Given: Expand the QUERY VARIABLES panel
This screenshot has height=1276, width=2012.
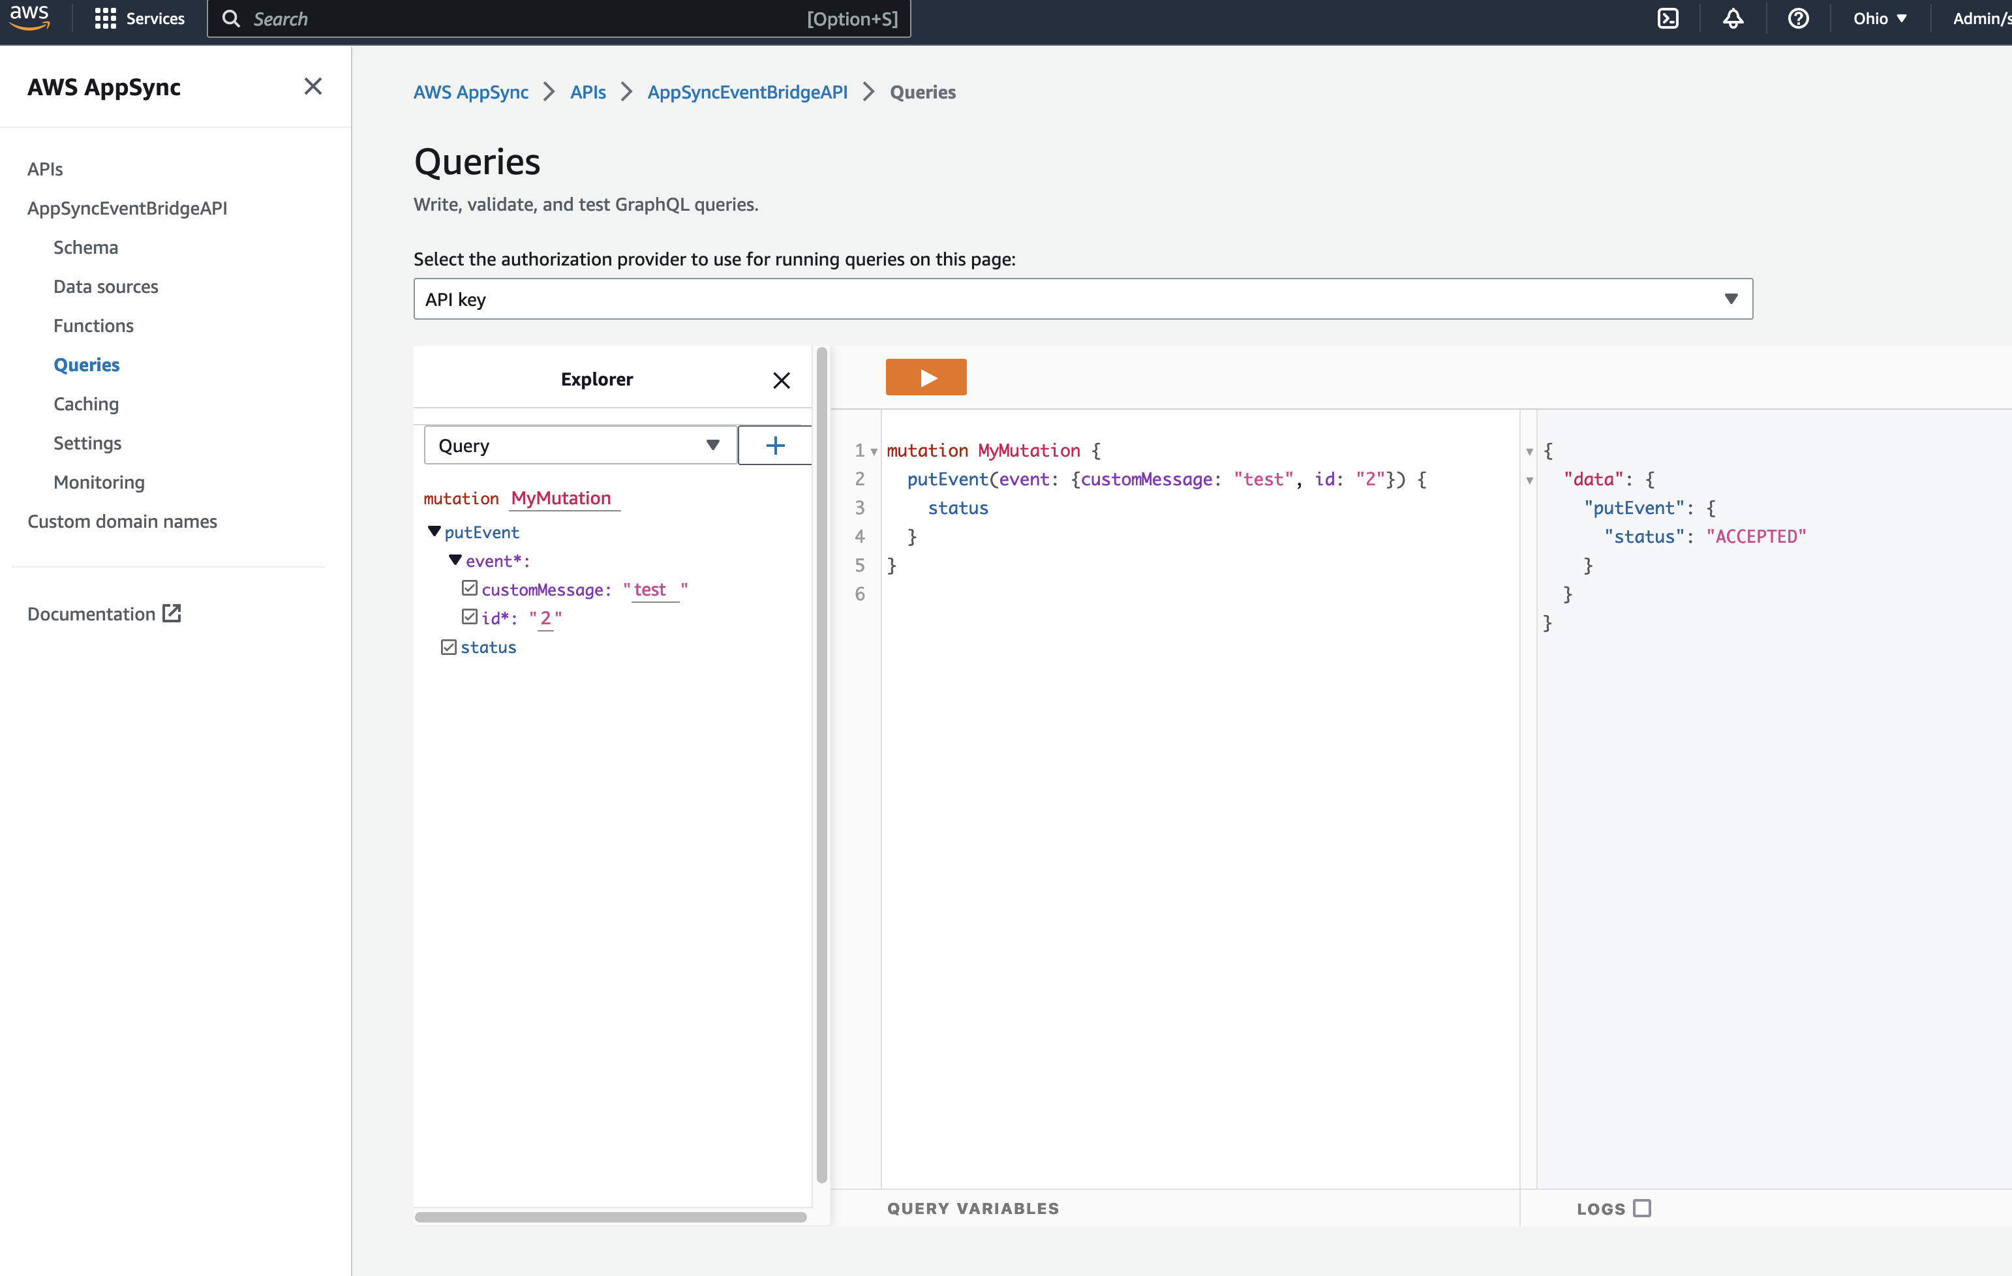Looking at the screenshot, I should tap(973, 1208).
